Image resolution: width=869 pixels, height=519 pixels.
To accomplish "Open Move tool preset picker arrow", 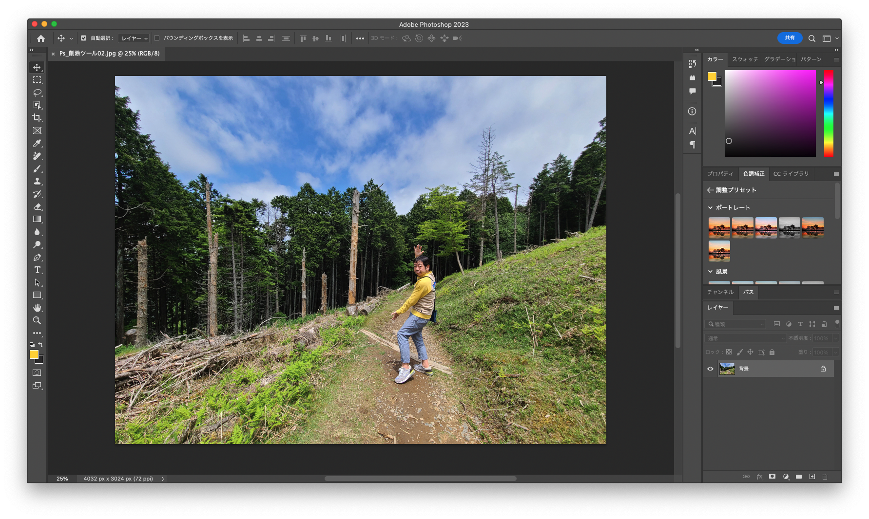I will [71, 38].
